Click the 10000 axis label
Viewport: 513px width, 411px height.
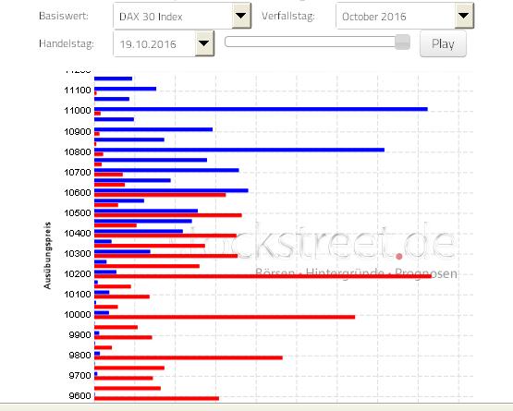click(78, 315)
